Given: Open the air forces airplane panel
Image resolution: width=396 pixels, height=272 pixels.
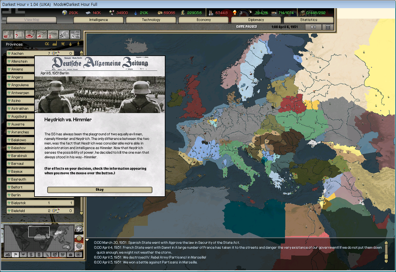Looking at the screenshot, I should [x=42, y=35].
